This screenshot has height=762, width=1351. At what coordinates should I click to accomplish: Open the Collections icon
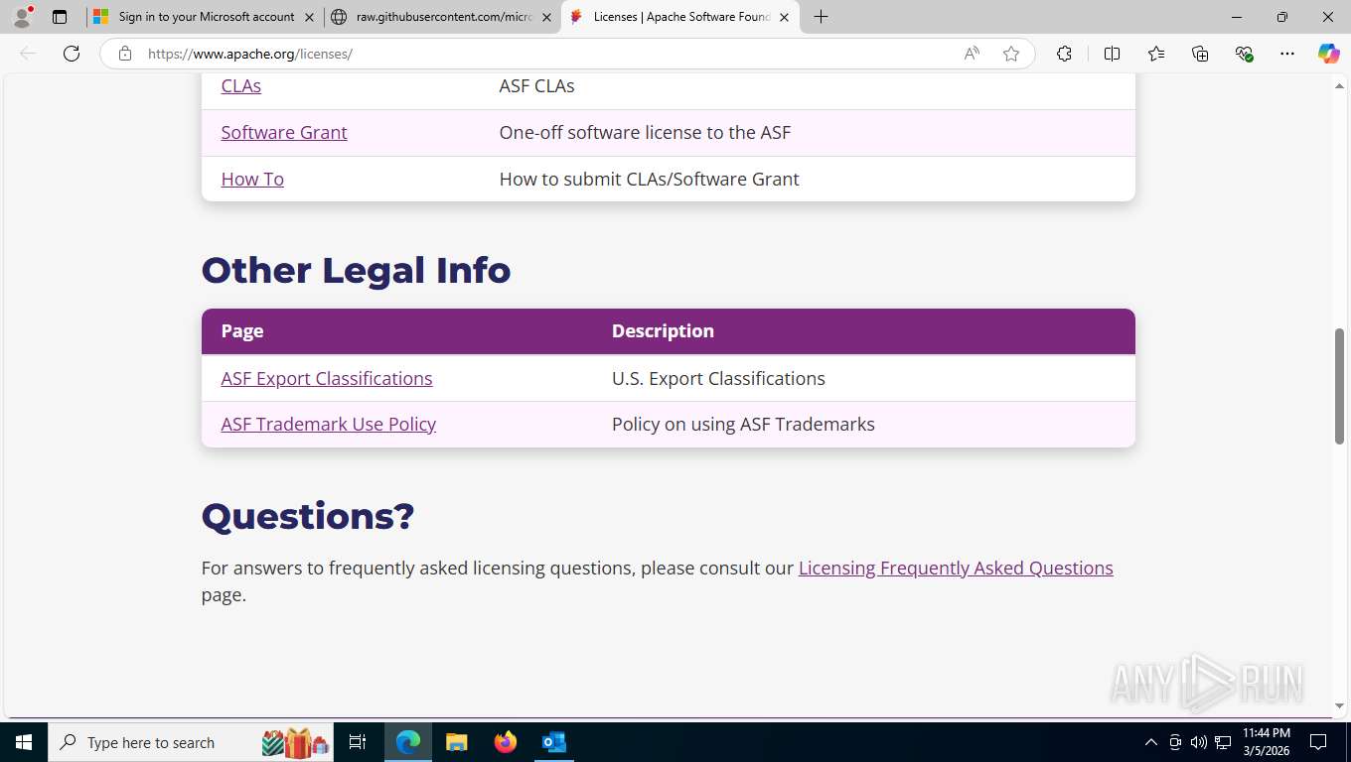[x=1200, y=54]
